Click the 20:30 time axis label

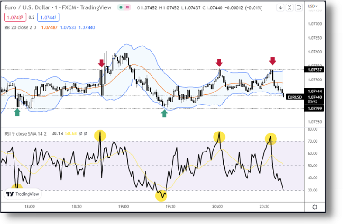tap(264, 207)
